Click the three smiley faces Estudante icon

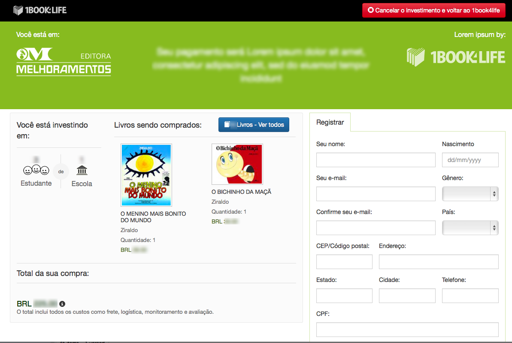tap(36, 170)
